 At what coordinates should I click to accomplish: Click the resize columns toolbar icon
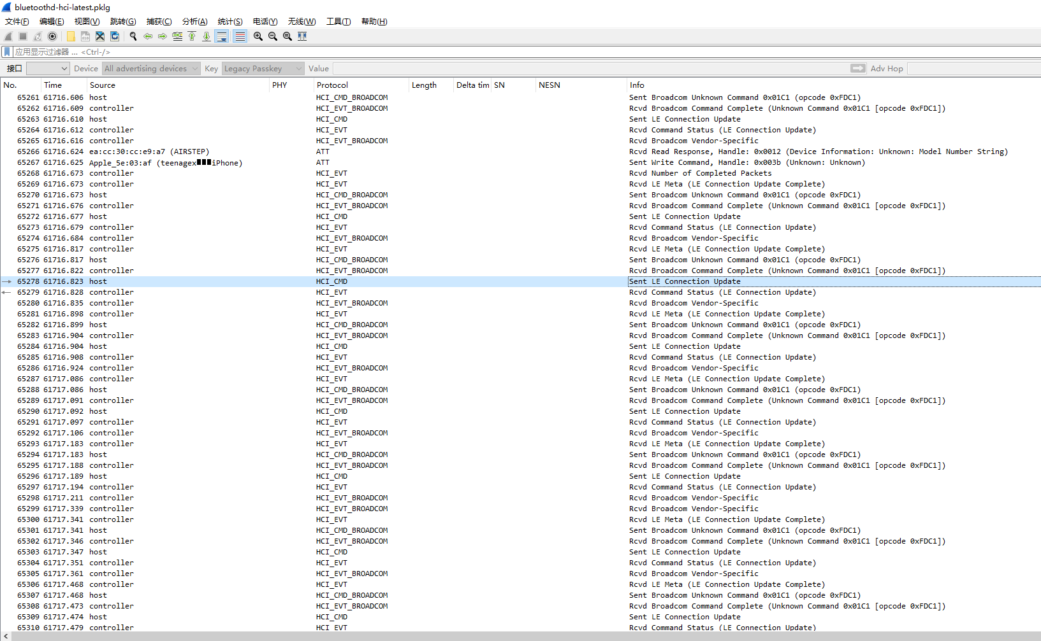[302, 36]
